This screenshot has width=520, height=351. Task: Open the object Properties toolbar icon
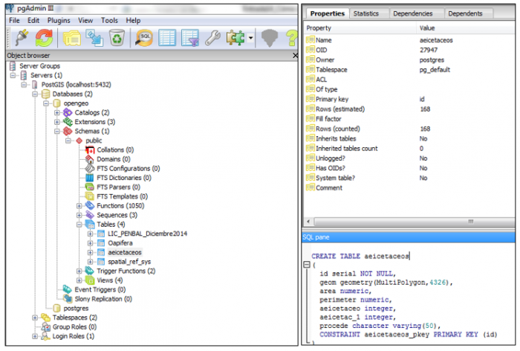[71, 38]
